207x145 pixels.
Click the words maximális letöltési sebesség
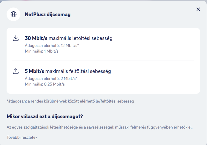coord(80,38)
